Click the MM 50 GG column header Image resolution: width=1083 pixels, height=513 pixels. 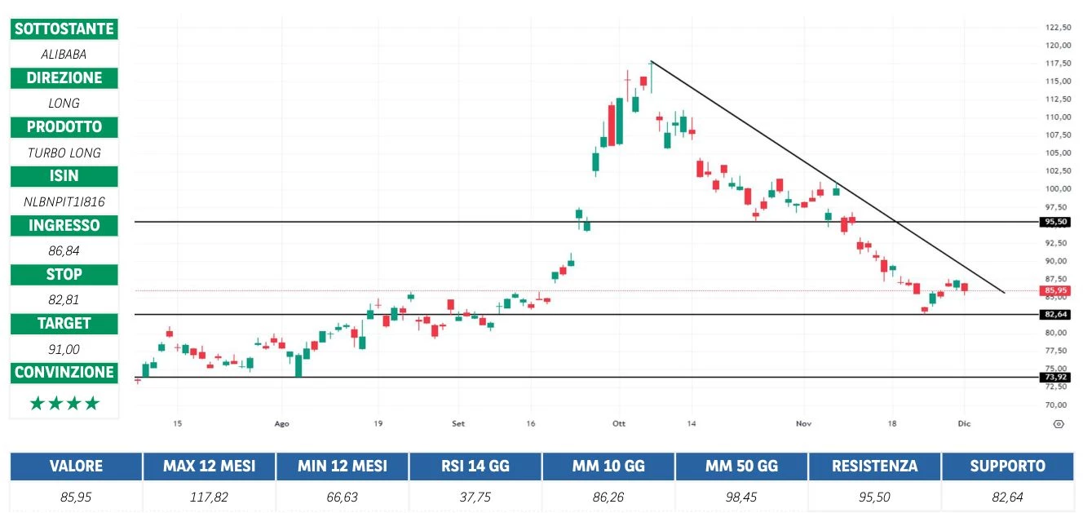click(x=741, y=467)
